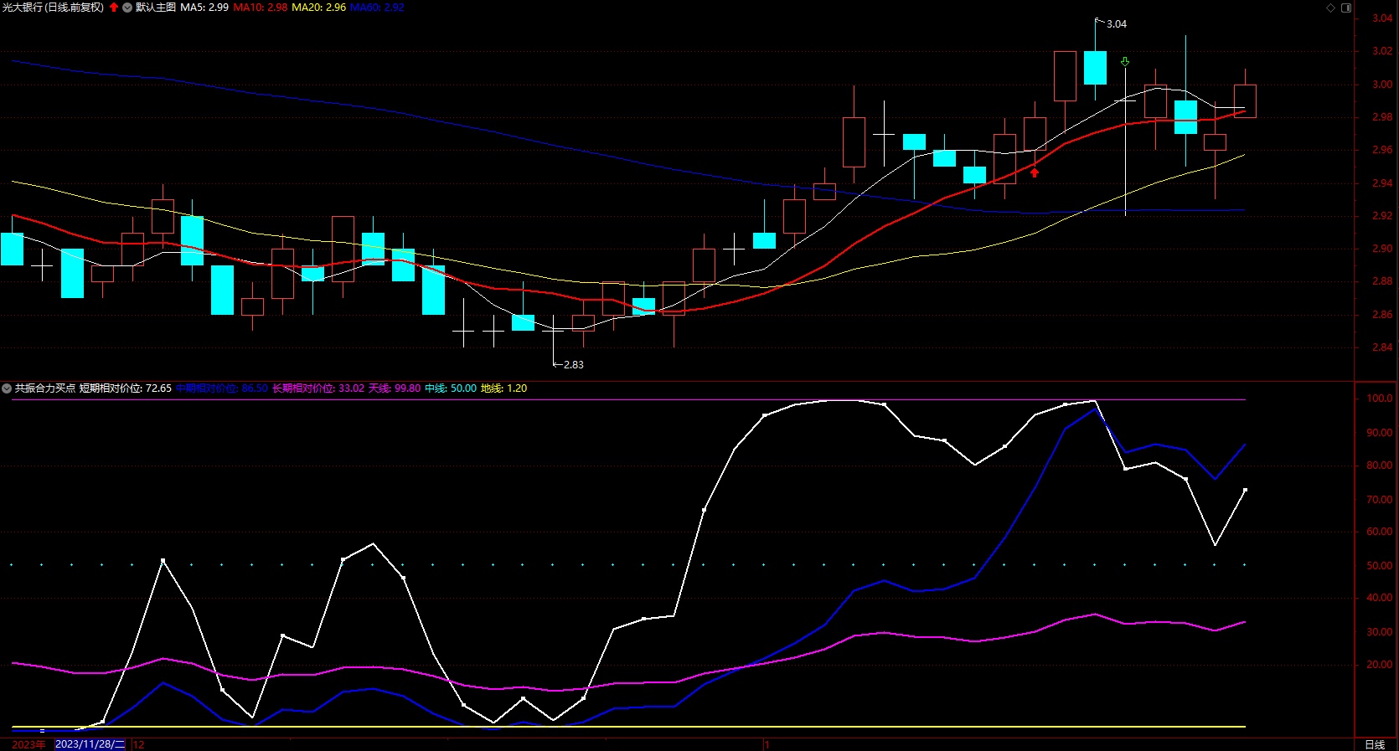Click the MA20: 2.96 label
This screenshot has height=751, width=1399.
pos(319,8)
